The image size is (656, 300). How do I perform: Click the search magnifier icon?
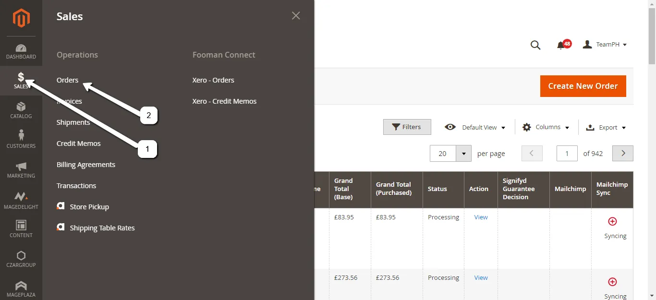coord(535,45)
